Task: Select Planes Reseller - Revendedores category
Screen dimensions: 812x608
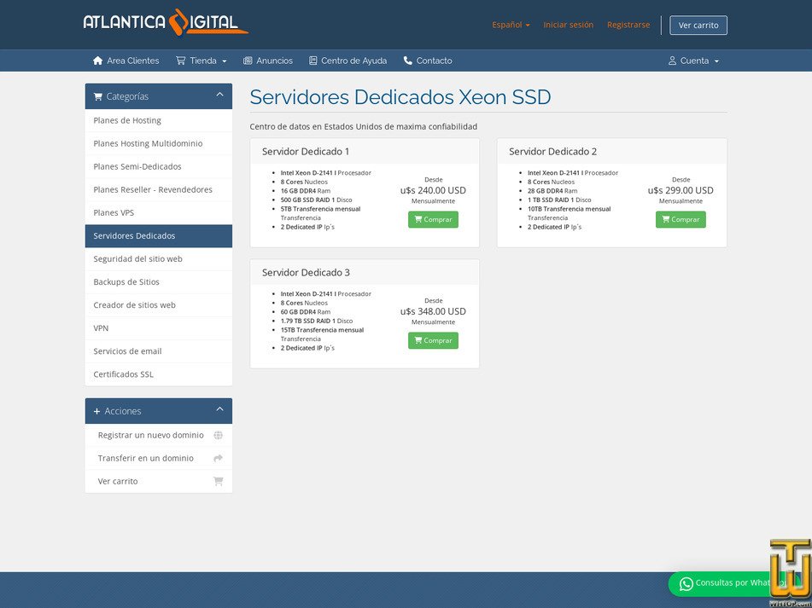Action: click(159, 190)
